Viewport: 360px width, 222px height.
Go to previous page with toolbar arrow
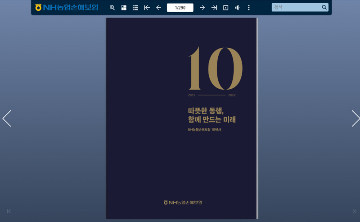point(158,8)
